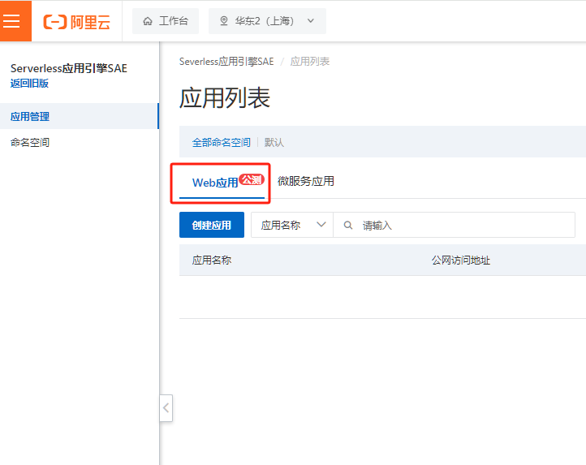Click the location pin icon for region
This screenshot has height=465, width=586.
(x=224, y=21)
